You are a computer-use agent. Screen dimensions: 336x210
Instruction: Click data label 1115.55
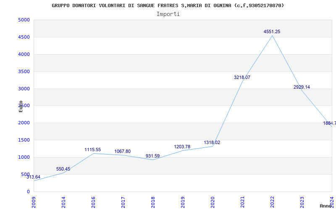[x=93, y=150]
